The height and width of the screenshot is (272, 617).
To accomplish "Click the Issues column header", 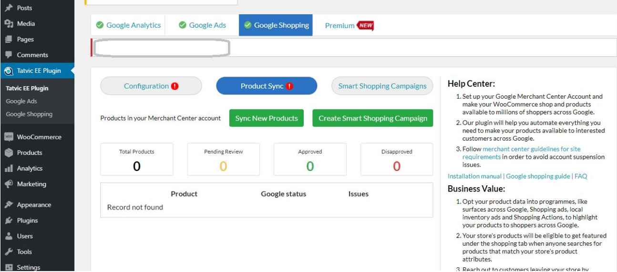I will pyautogui.click(x=359, y=194).
